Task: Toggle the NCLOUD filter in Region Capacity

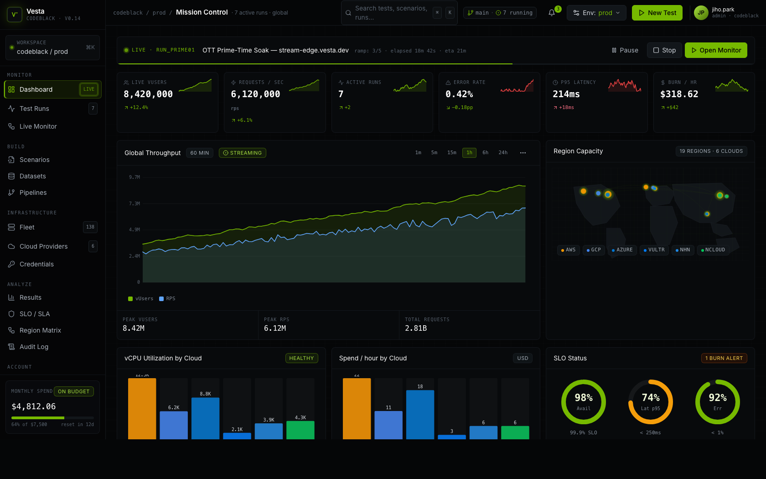Action: 713,250
